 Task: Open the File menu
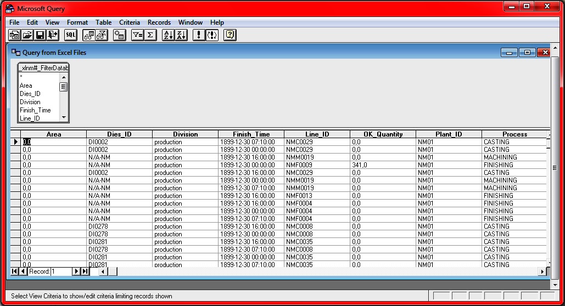(x=14, y=22)
